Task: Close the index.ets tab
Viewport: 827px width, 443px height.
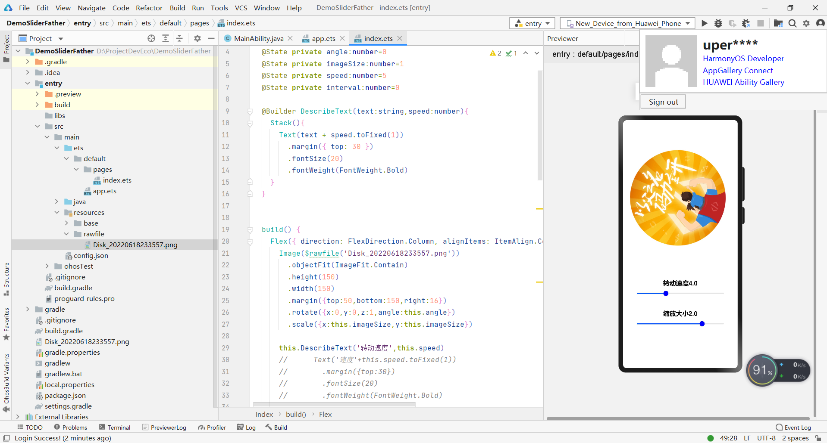Action: (400, 38)
